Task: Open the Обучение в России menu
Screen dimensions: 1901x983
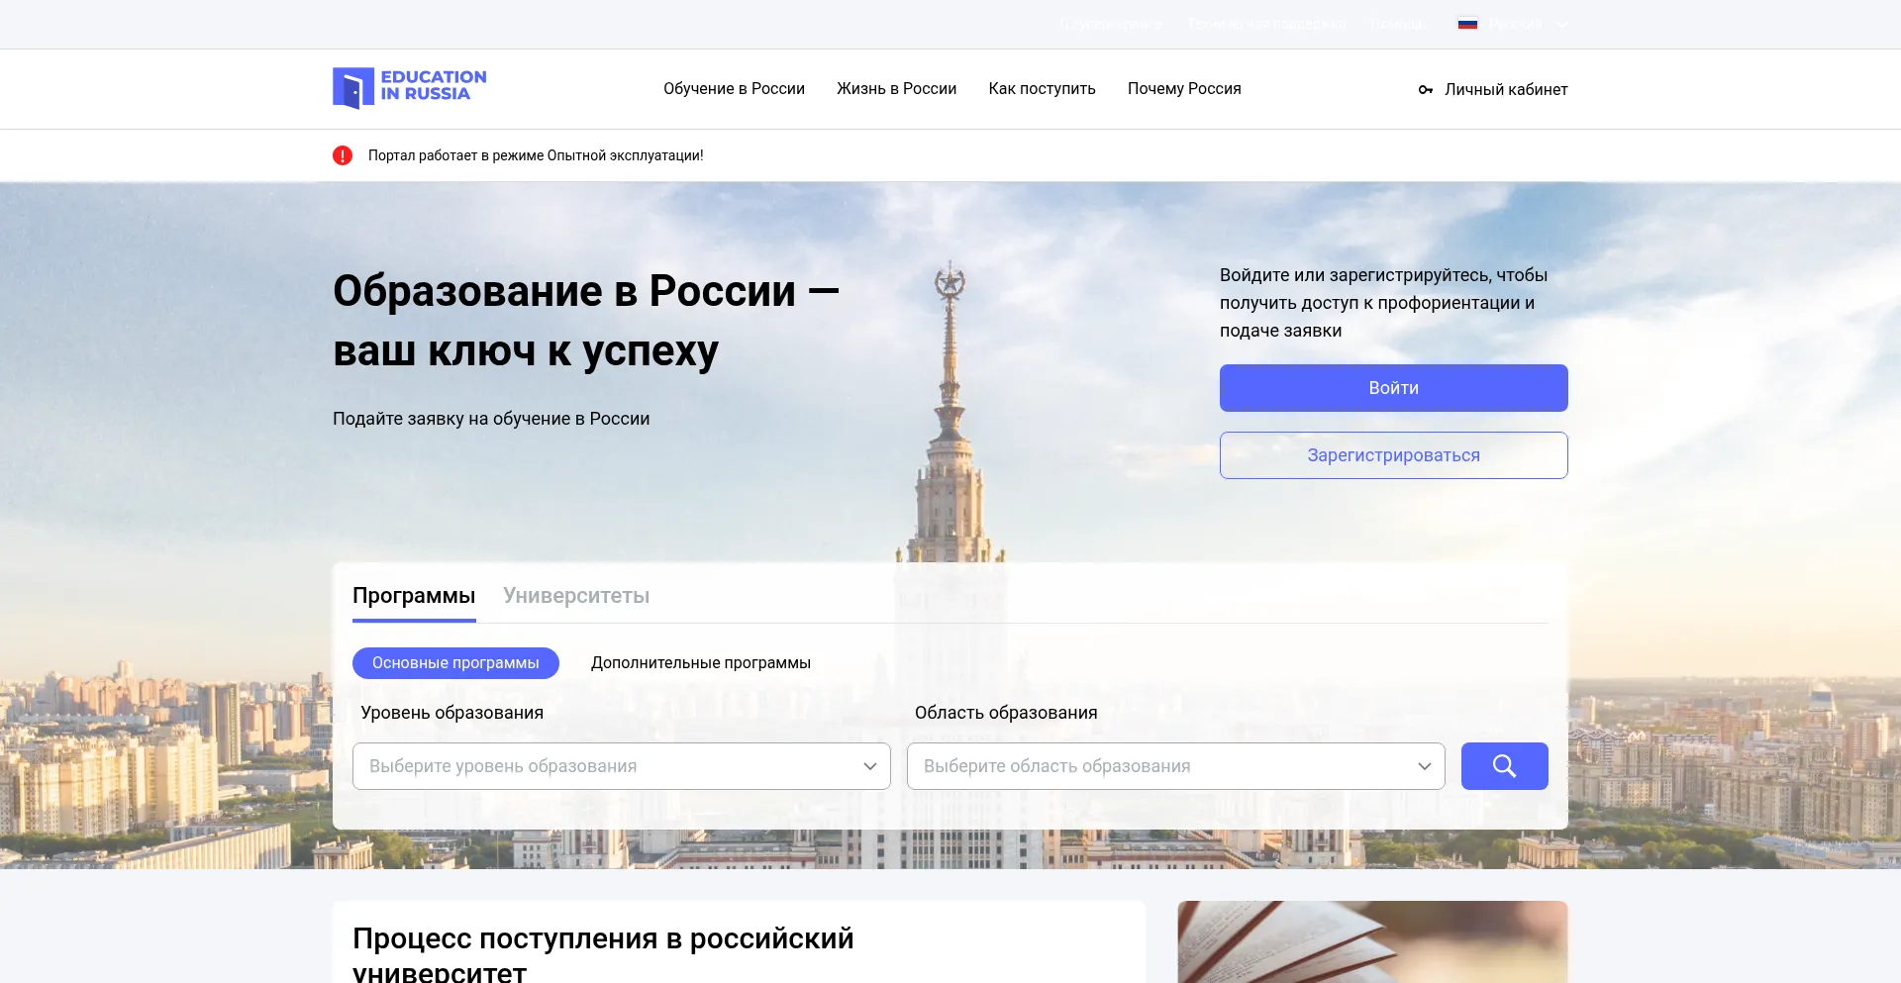Action: click(x=734, y=89)
